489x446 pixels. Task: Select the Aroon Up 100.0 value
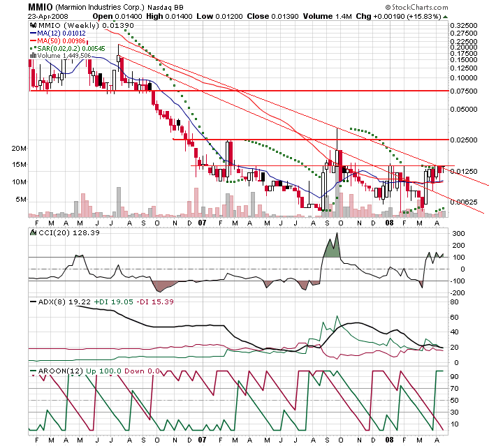point(103,371)
